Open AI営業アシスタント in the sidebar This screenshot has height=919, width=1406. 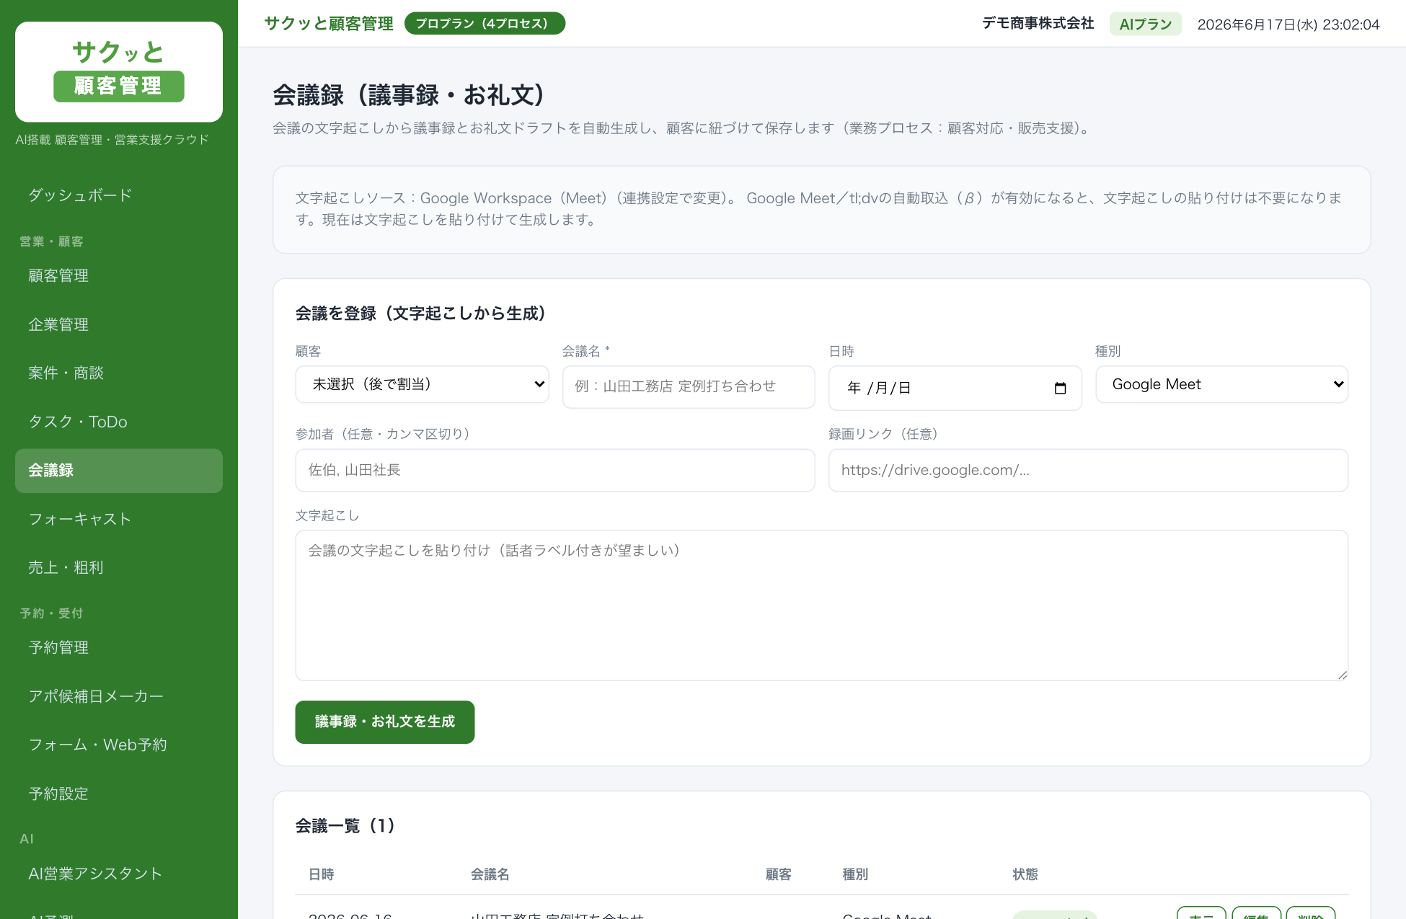pos(119,874)
